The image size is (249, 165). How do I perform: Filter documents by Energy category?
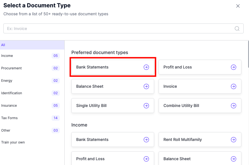pos(7,81)
